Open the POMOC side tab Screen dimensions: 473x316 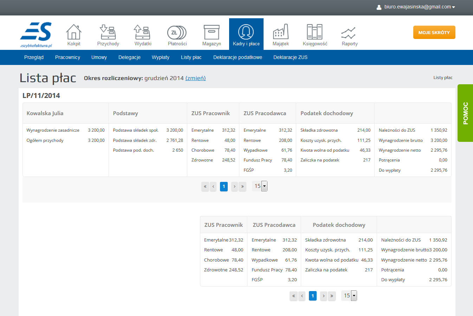(465, 113)
